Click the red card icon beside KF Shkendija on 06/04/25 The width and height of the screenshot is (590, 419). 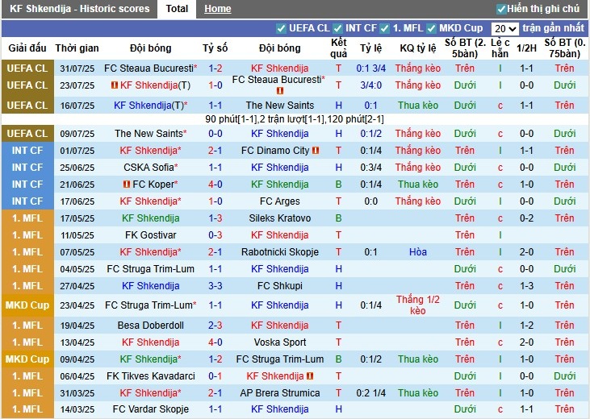point(310,375)
